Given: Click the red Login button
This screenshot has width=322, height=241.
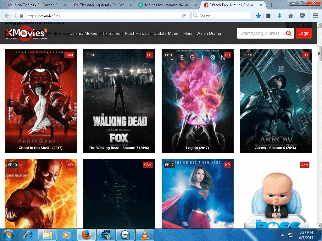Looking at the screenshot, I should pos(304,33).
